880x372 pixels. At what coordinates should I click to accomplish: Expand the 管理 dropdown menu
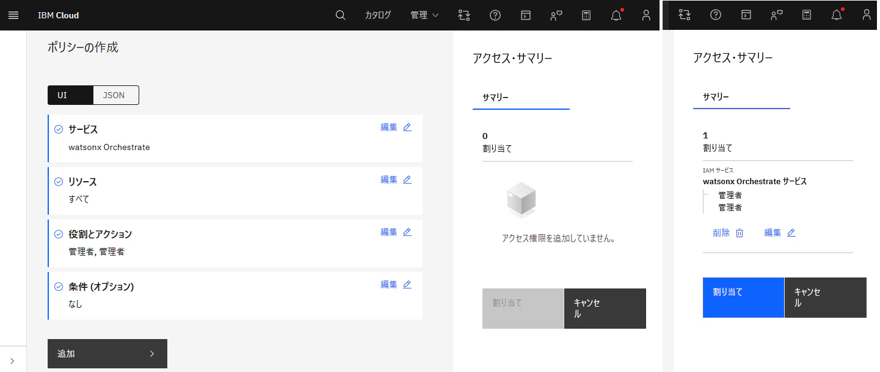424,15
